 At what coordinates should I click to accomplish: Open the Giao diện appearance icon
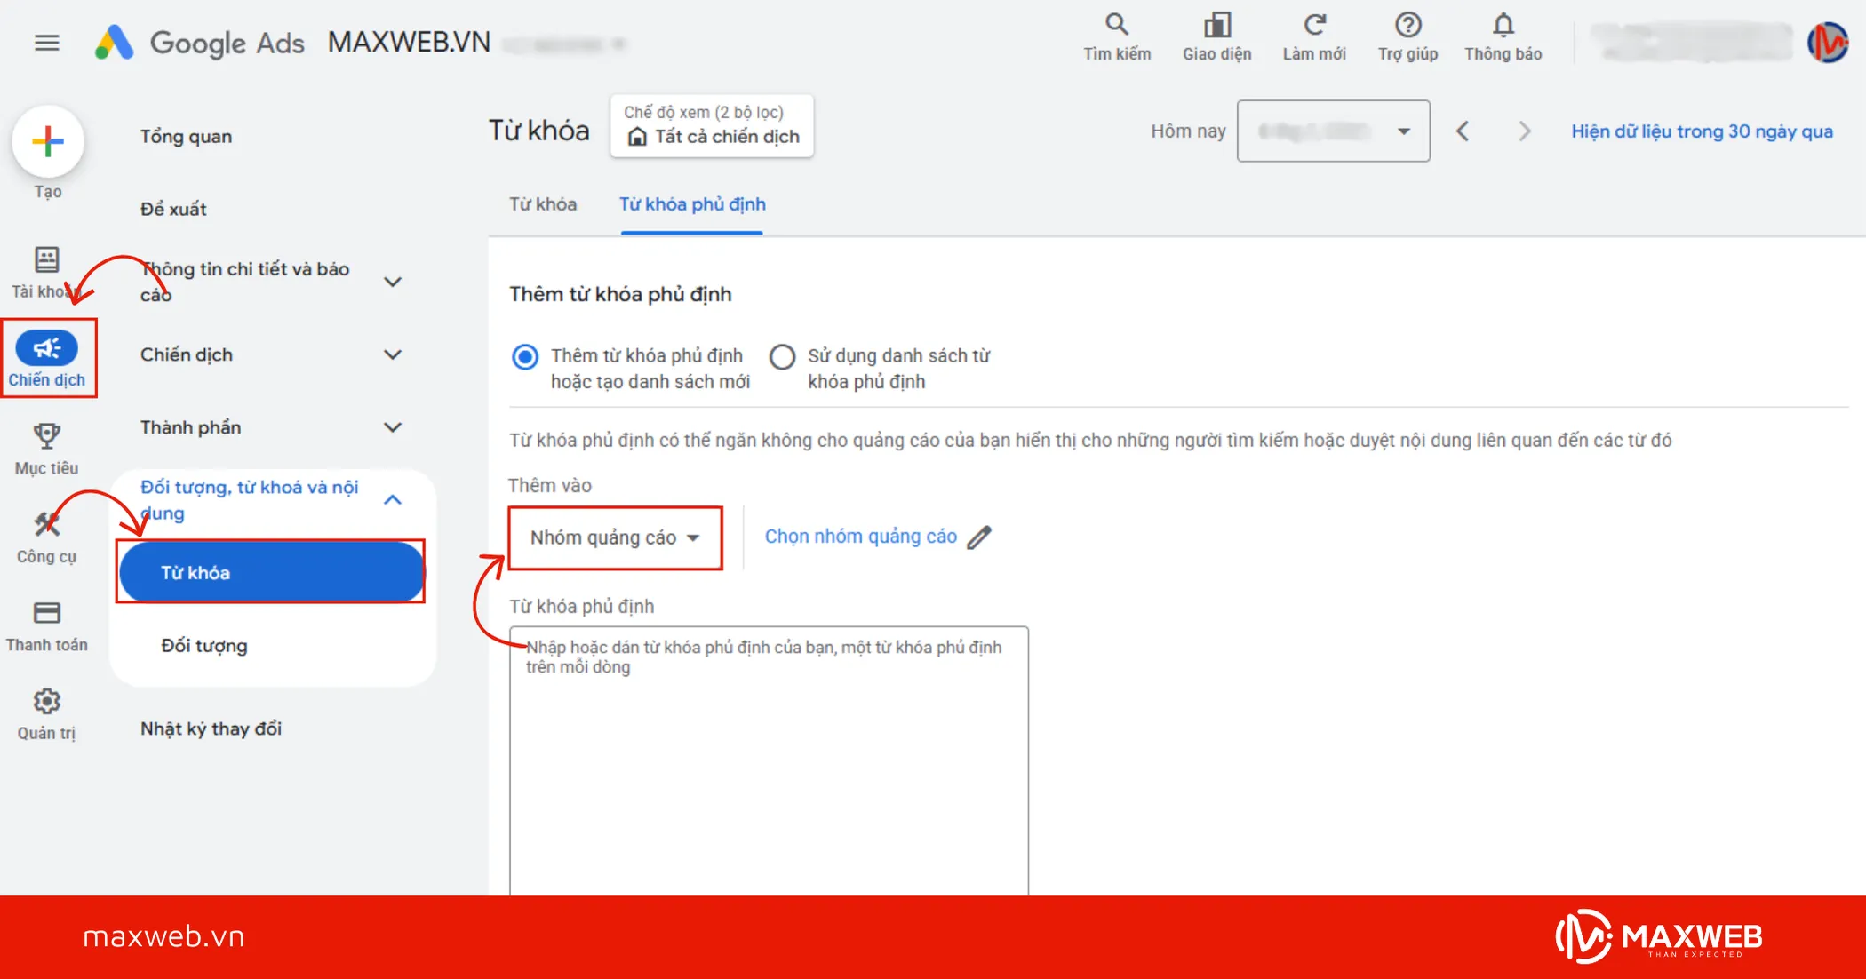[1216, 25]
